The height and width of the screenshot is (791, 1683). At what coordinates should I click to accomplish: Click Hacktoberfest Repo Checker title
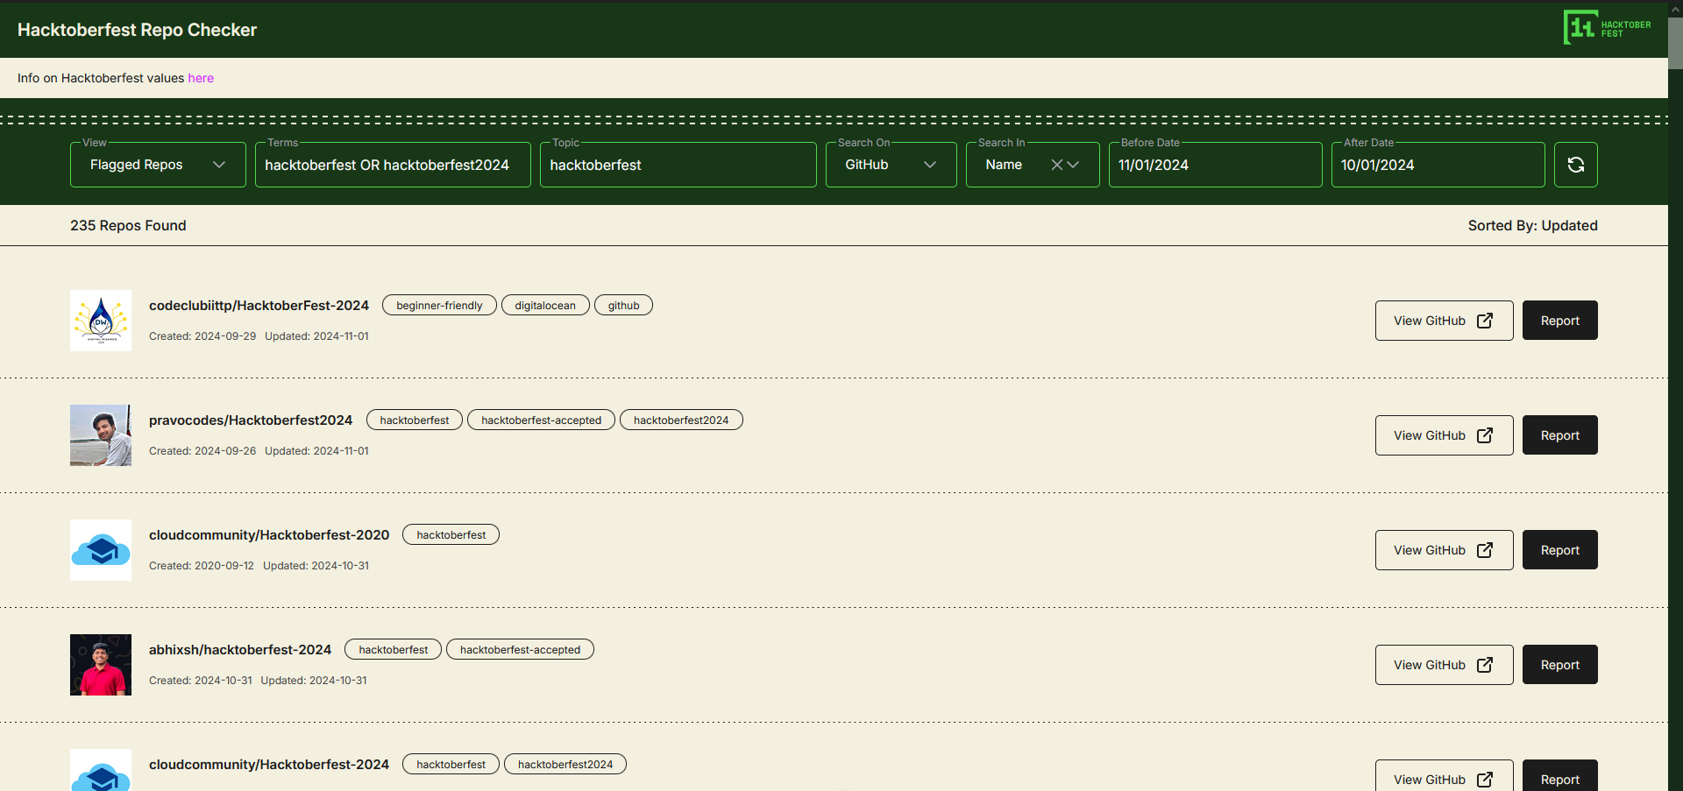tap(137, 30)
